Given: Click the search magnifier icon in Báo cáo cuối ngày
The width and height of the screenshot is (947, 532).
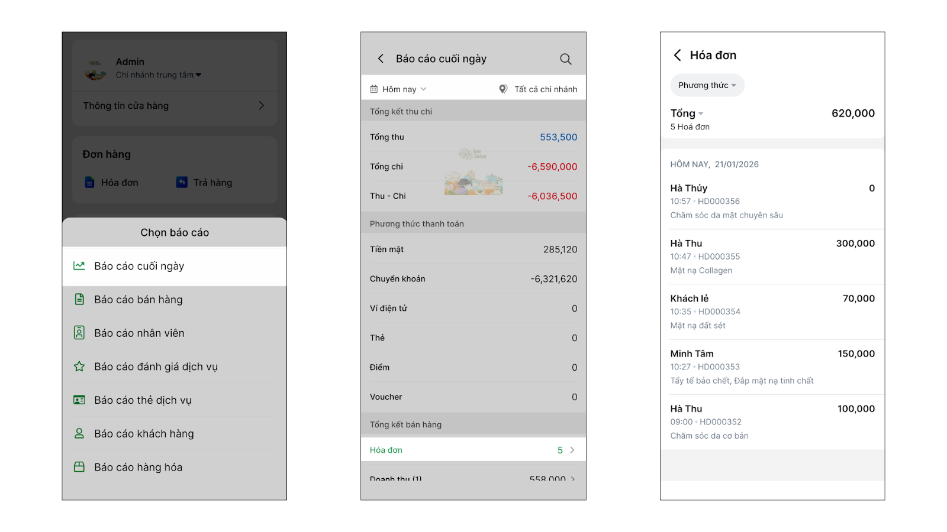Looking at the screenshot, I should 565,59.
